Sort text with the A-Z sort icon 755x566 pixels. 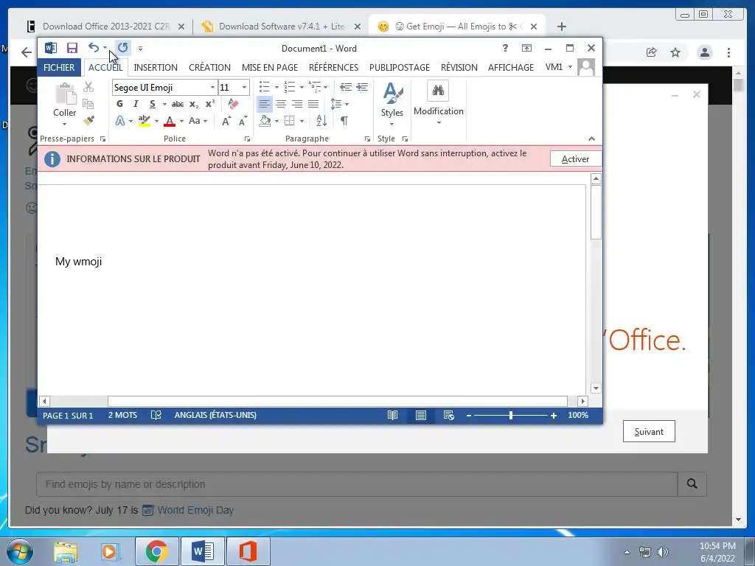(321, 121)
